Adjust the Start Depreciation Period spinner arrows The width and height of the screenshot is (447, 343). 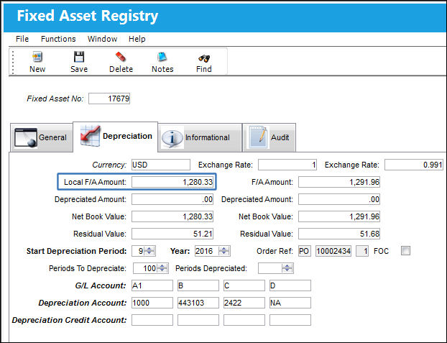click(149, 251)
